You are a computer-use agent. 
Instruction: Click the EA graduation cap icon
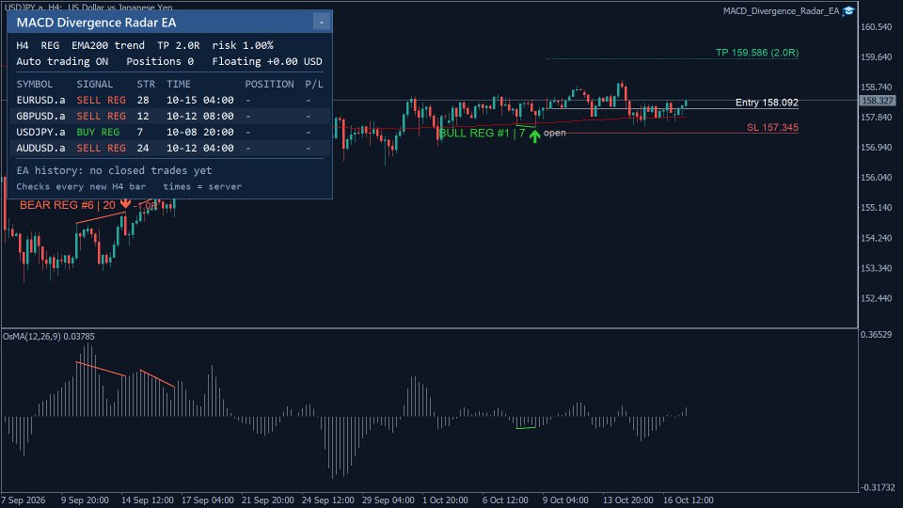[x=848, y=11]
